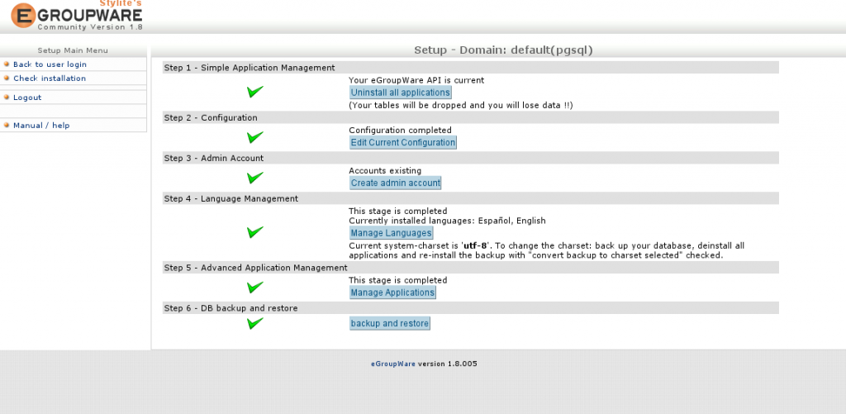This screenshot has height=414, width=846.
Task: Click the green checkmark for Step 1
Action: click(255, 92)
